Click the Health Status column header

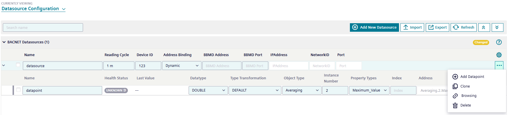tap(116, 78)
